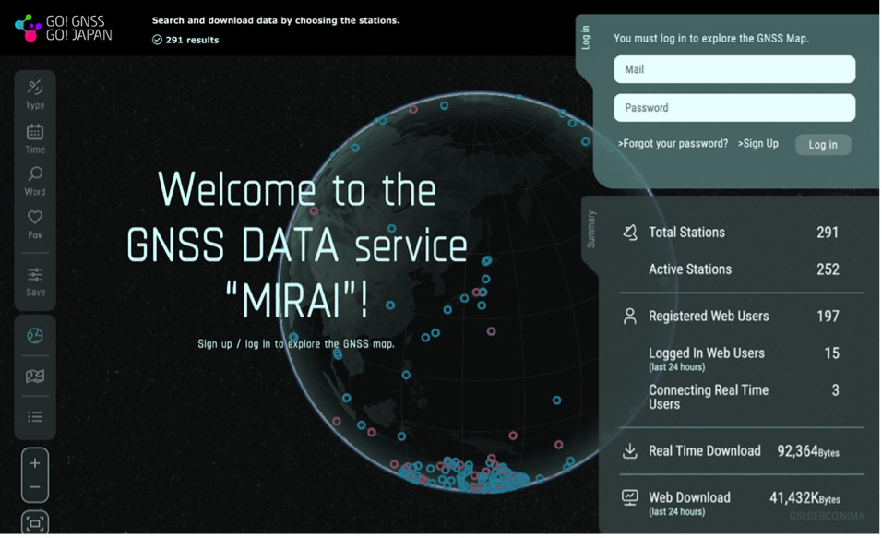Follow the Forgot your password link
Image resolution: width=882 pixels, height=538 pixels.
(x=673, y=144)
